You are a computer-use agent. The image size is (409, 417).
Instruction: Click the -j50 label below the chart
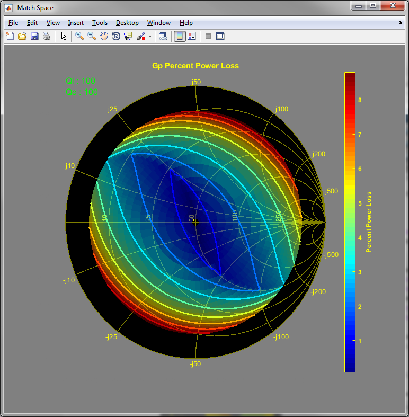pyautogui.click(x=195, y=364)
